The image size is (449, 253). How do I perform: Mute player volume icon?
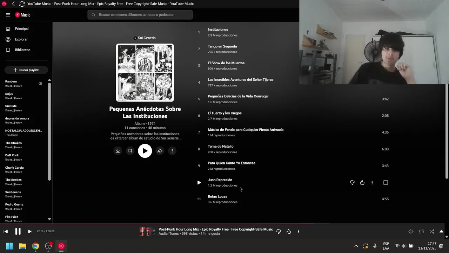[x=411, y=232]
